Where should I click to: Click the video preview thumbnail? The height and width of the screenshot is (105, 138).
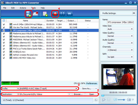tap(118, 77)
